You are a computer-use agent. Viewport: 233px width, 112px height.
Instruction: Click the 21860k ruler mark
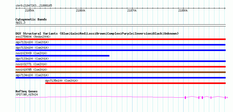[81, 10]
